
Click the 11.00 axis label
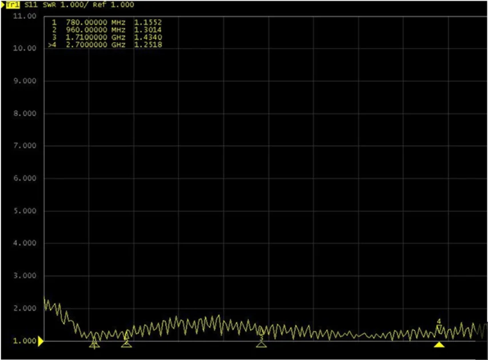(25, 16)
